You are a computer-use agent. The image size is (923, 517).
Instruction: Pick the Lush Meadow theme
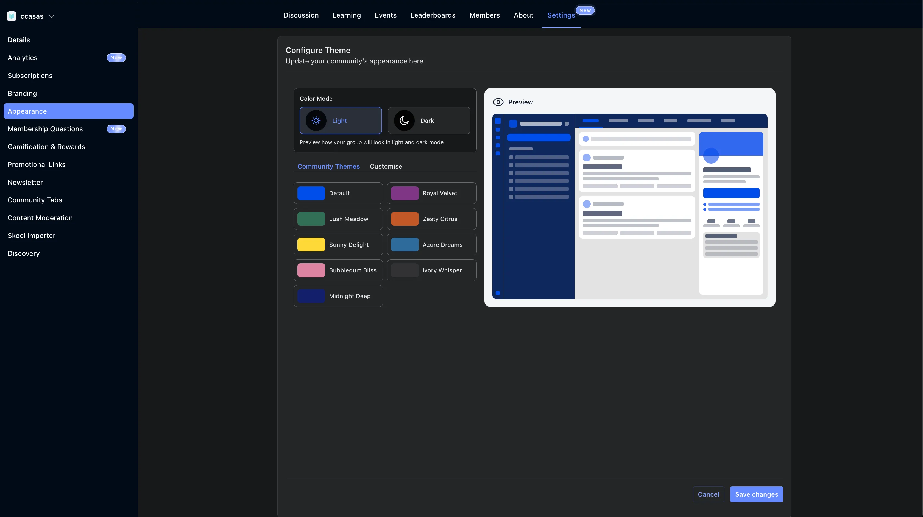[x=338, y=219]
